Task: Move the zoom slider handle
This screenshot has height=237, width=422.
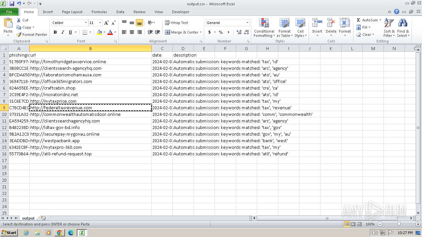Action: (399, 224)
